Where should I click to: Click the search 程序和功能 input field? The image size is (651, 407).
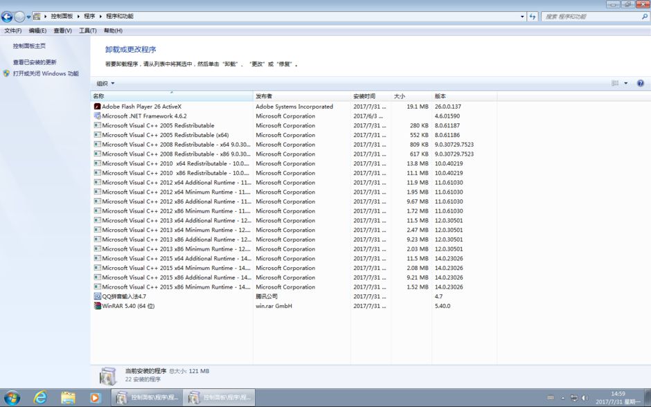click(591, 17)
